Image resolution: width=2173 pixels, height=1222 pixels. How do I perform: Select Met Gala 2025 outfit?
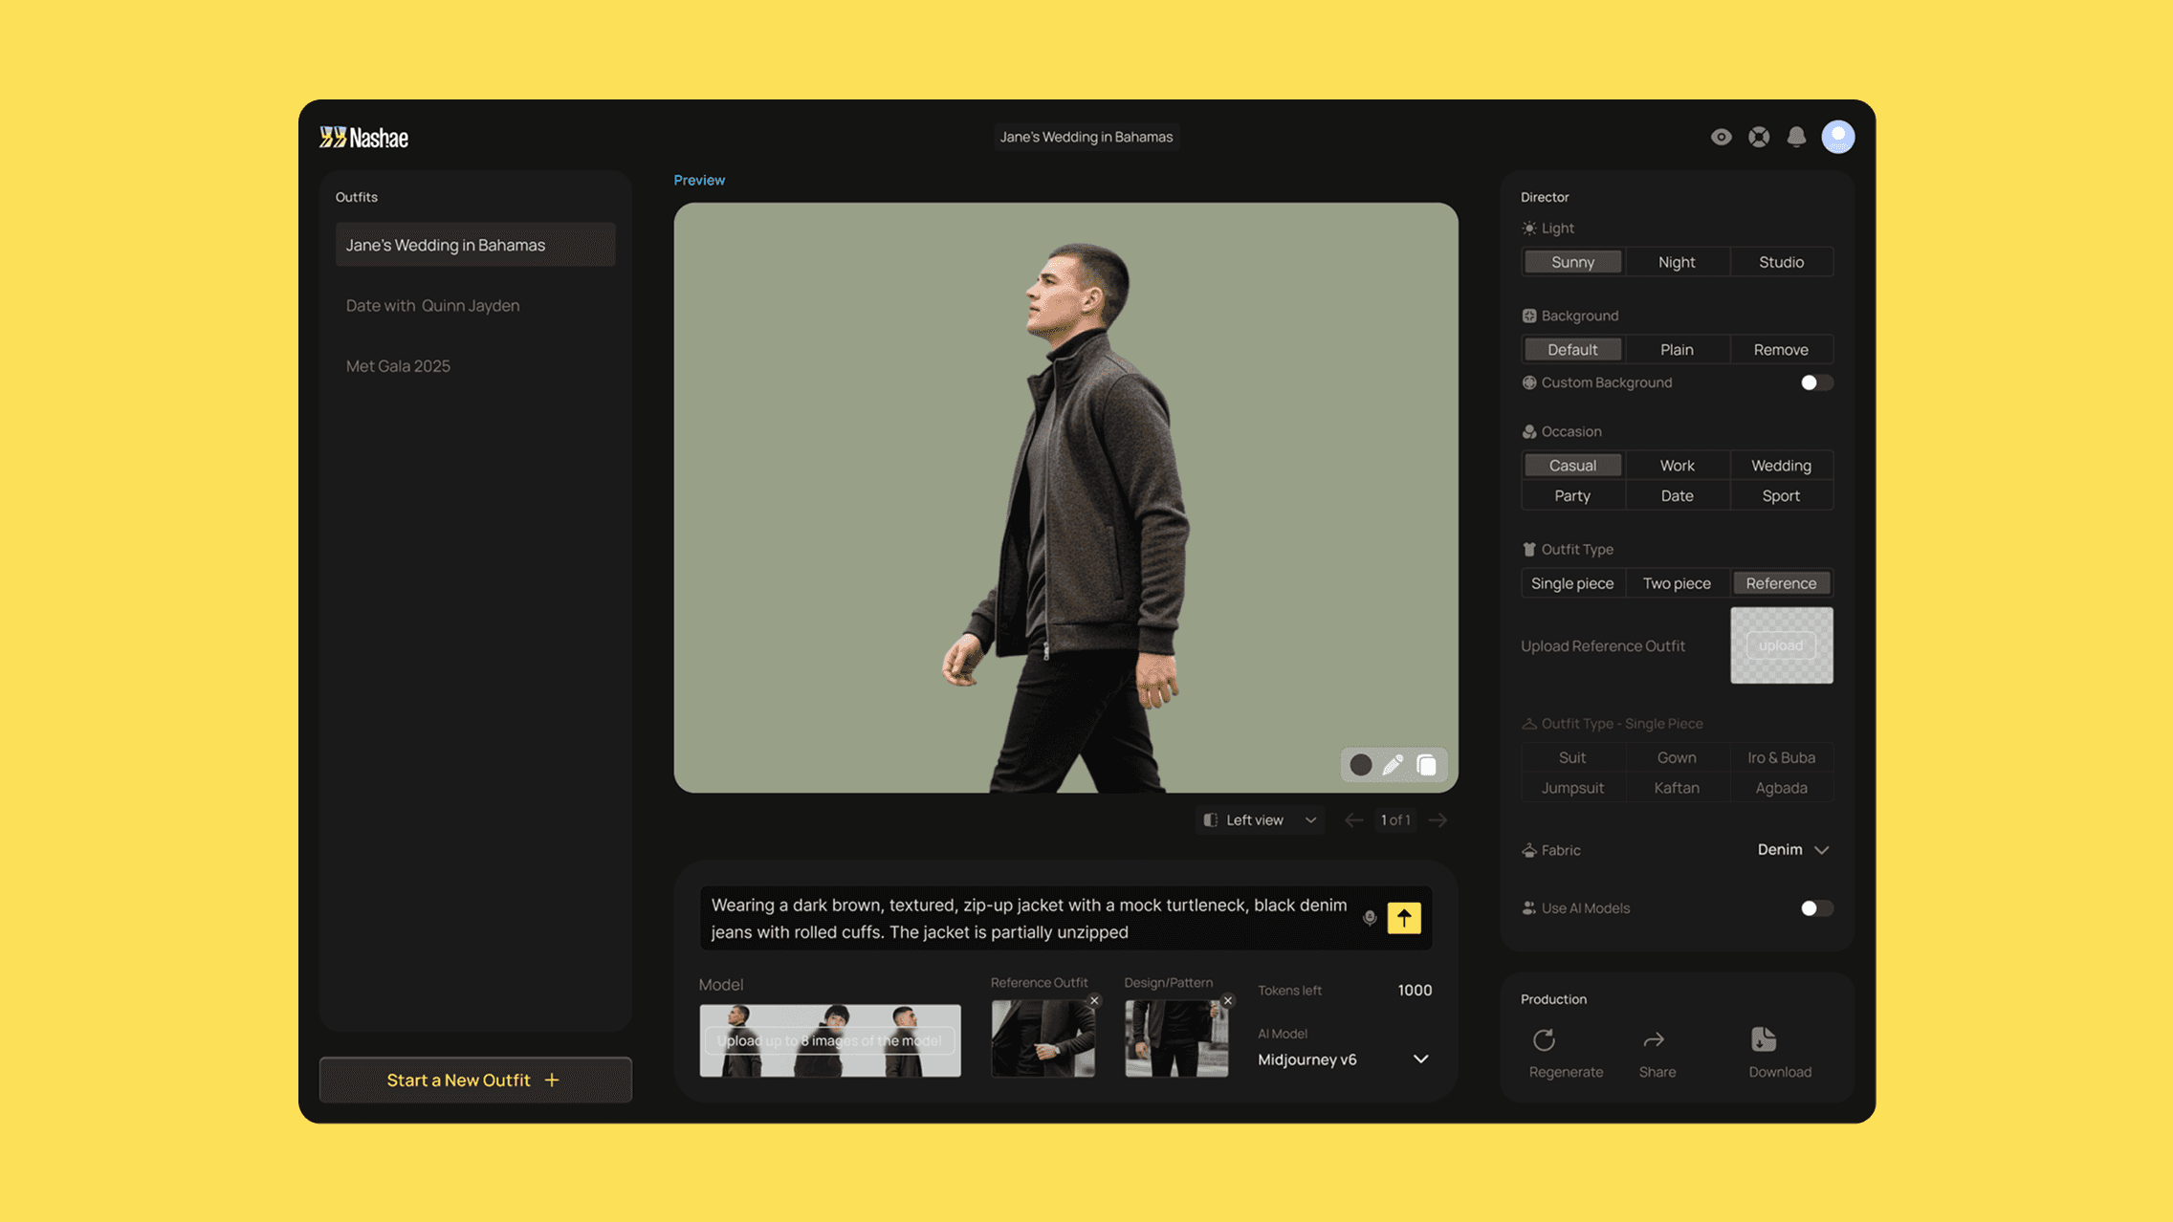point(398,366)
